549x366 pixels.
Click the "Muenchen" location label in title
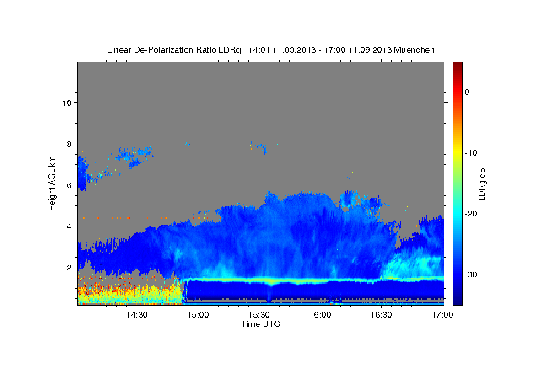(x=415, y=50)
